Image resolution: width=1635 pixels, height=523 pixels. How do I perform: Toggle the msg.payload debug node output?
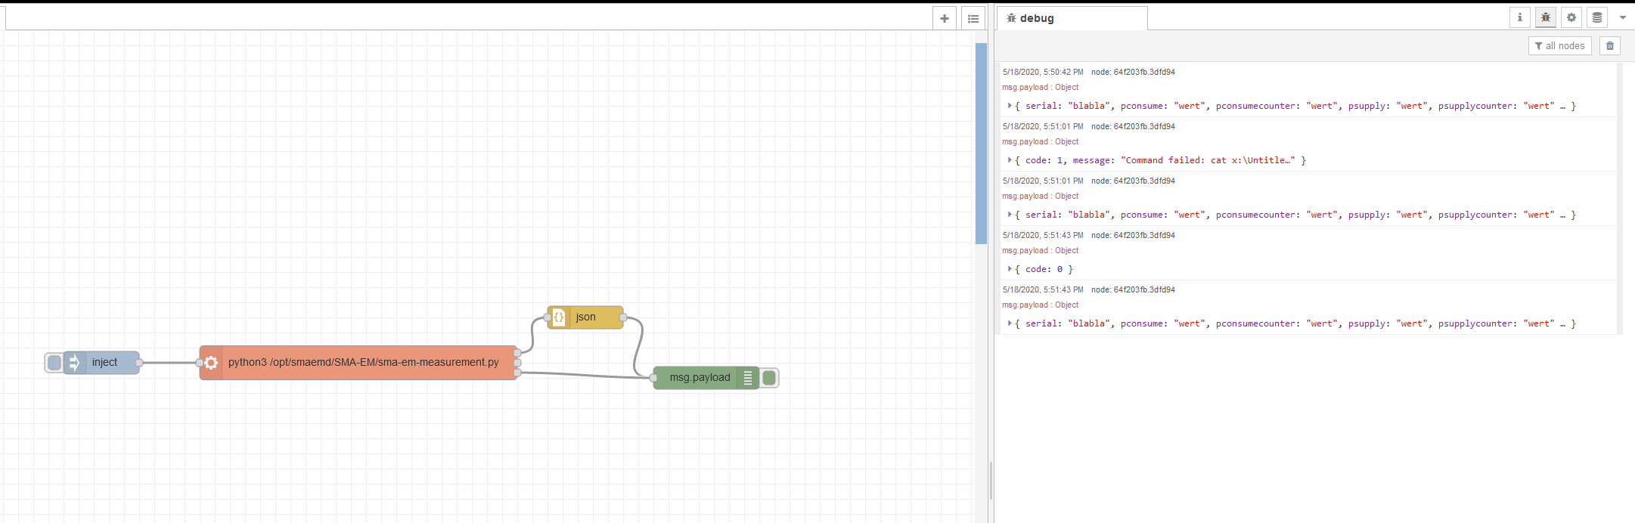coord(769,378)
